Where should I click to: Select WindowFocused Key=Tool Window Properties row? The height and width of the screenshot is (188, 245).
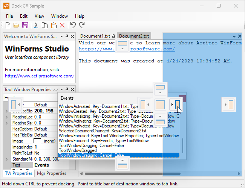point(119,136)
